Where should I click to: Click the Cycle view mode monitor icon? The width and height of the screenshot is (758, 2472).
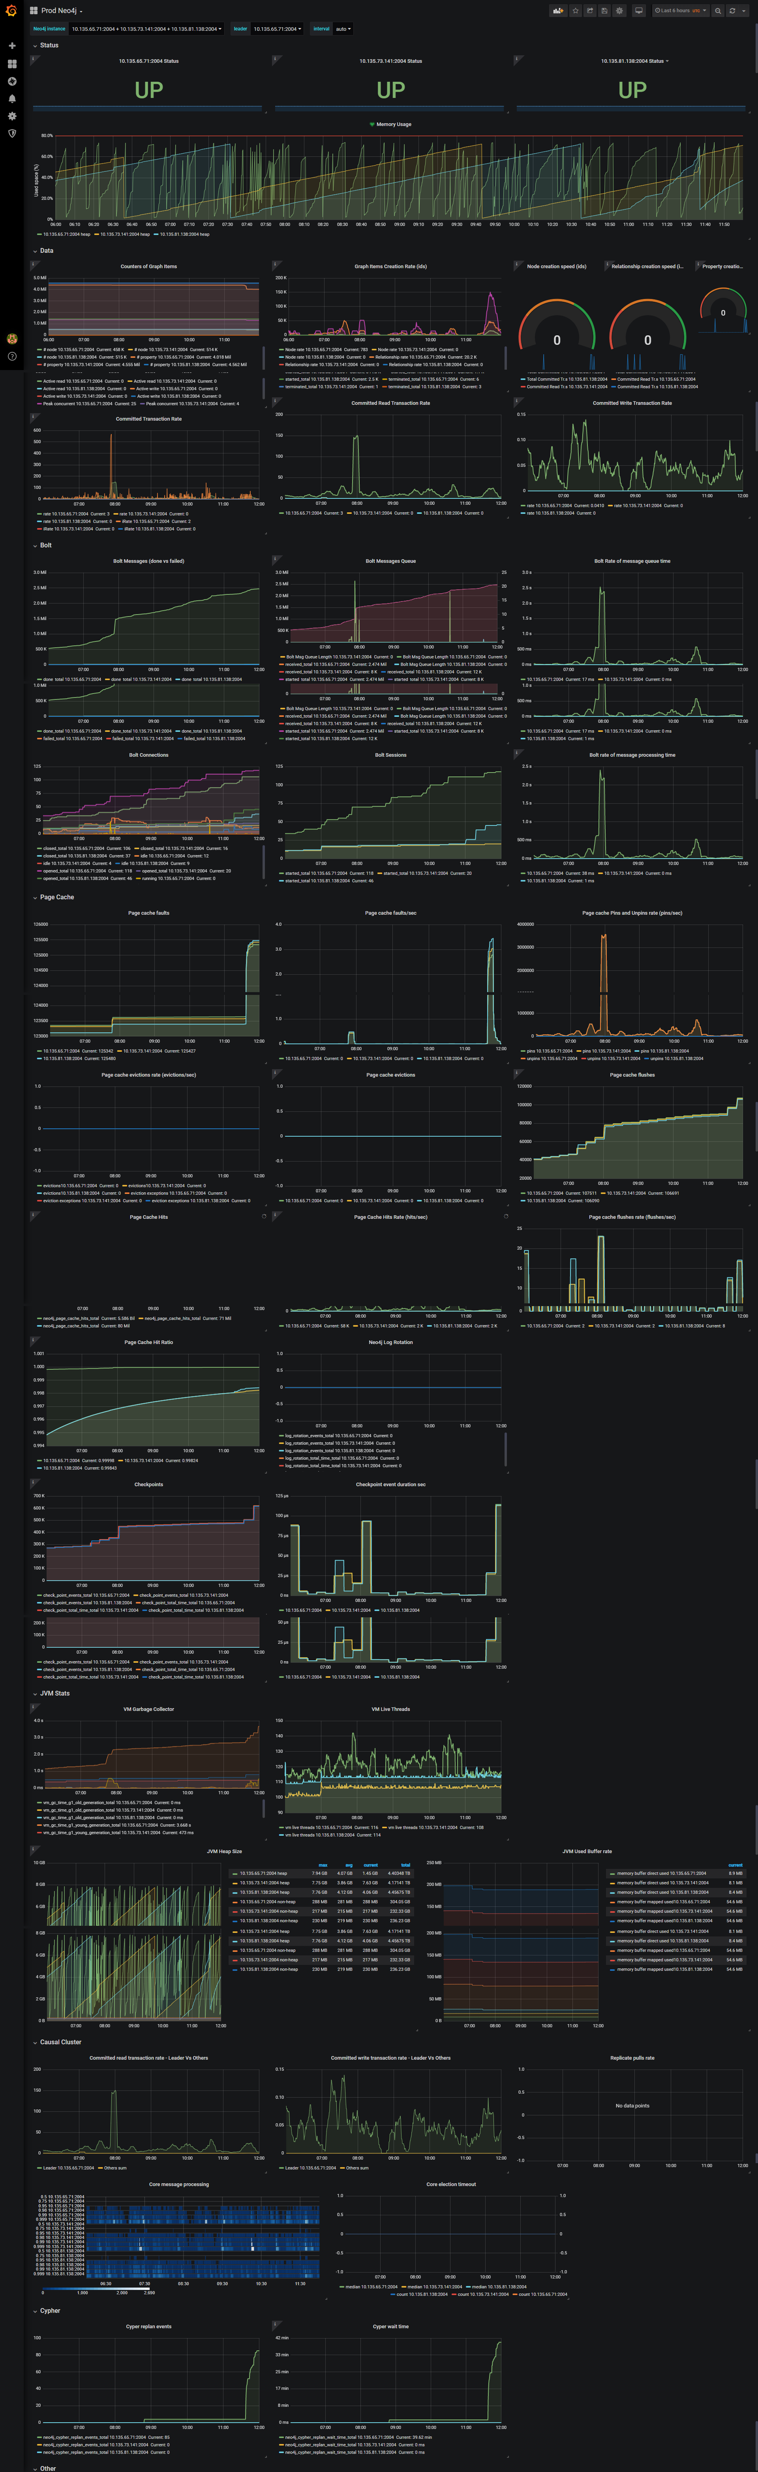pos(639,11)
